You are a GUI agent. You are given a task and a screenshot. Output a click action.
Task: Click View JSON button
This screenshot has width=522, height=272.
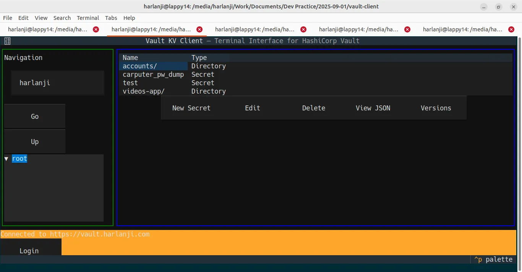[373, 108]
